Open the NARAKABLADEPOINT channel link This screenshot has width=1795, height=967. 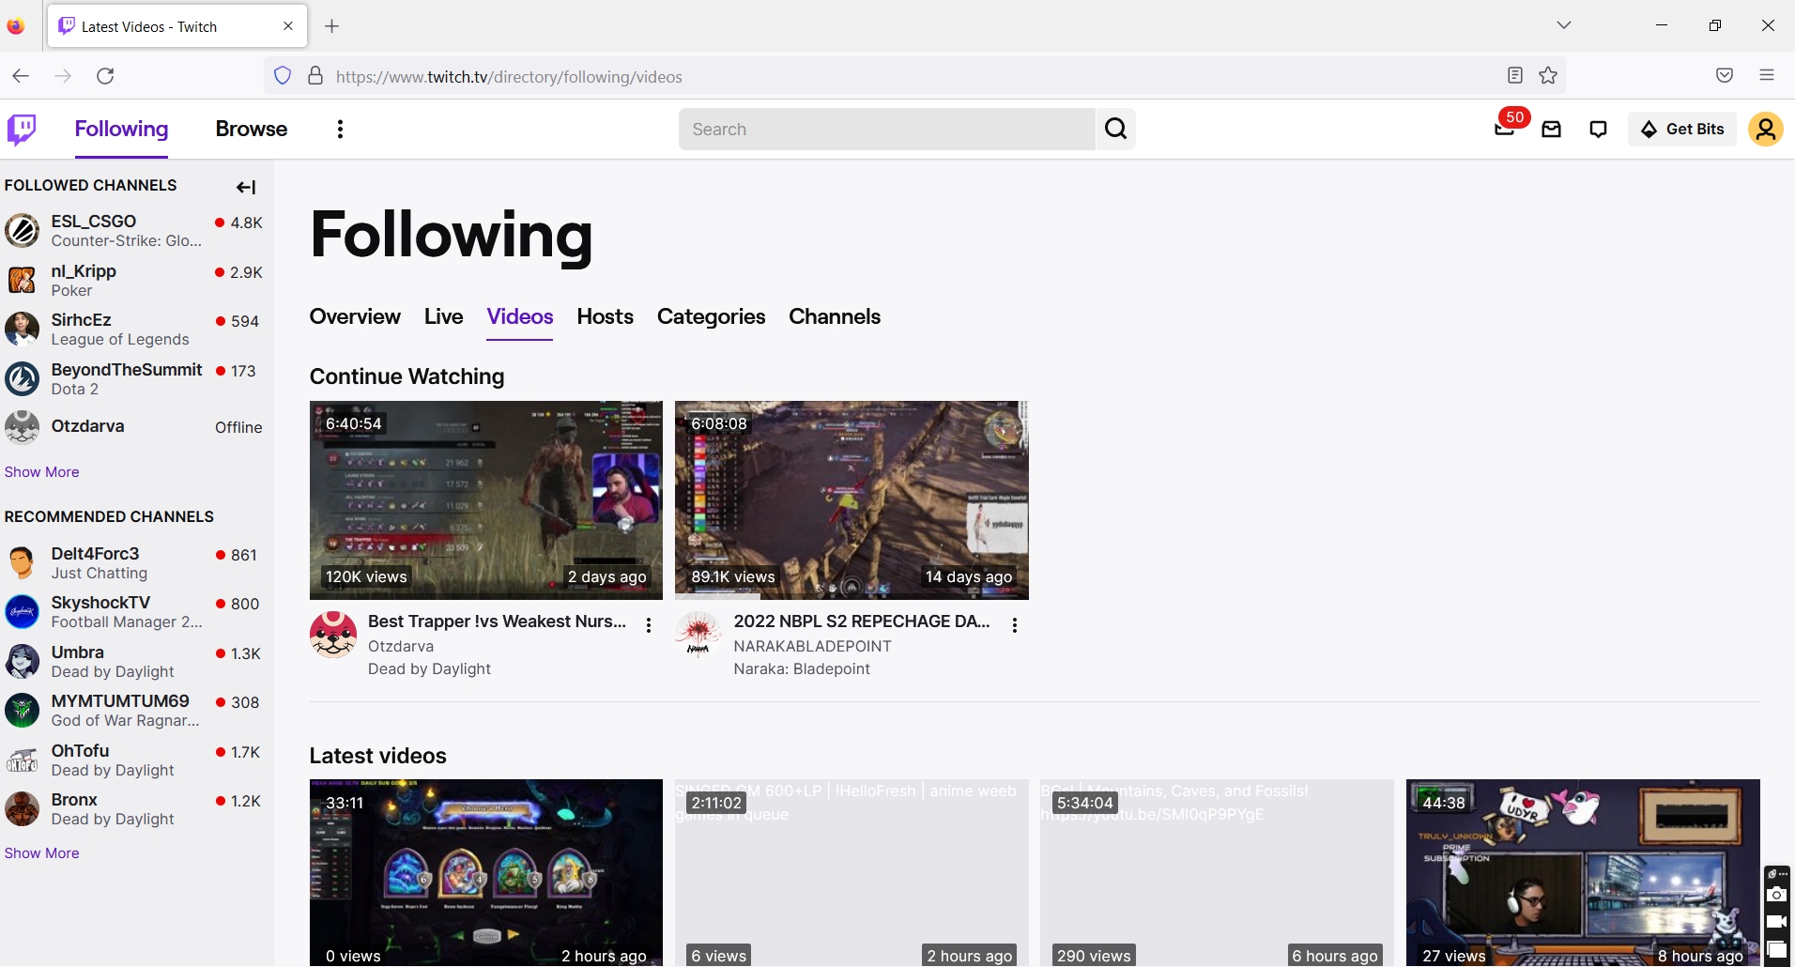[812, 646]
